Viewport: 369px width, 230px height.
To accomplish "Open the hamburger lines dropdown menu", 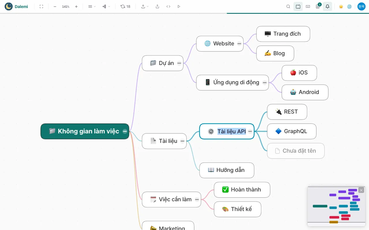I will point(92,6).
